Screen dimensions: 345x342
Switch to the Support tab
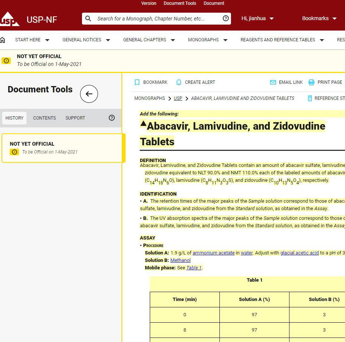point(75,118)
